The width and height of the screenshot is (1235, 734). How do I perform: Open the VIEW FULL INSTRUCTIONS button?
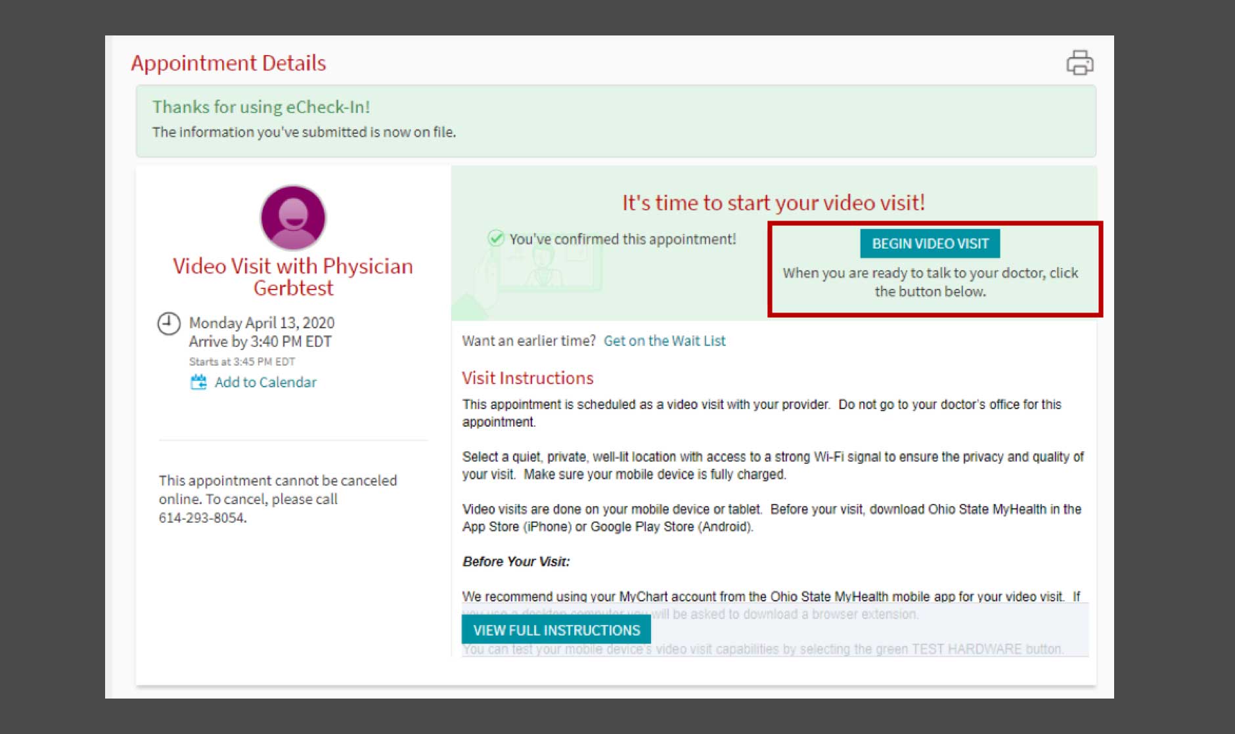click(x=556, y=630)
